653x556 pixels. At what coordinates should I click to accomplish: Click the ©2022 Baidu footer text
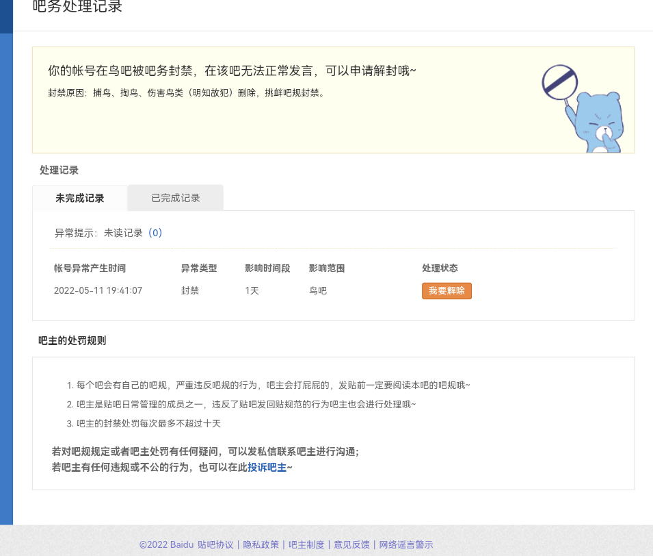coord(166,544)
